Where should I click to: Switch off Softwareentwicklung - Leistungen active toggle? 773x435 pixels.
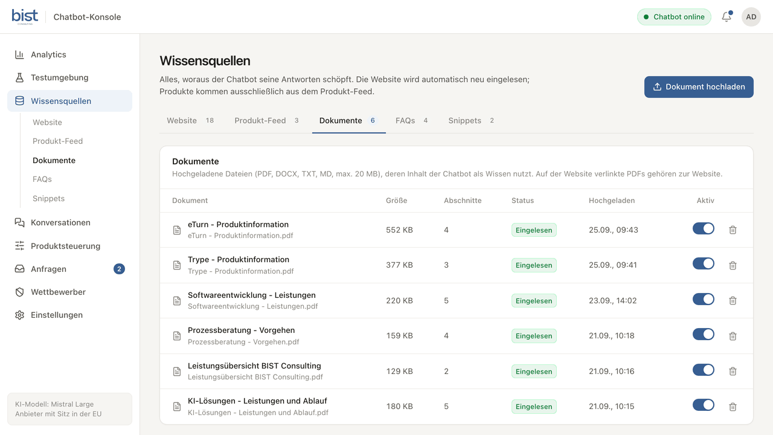[x=704, y=299]
